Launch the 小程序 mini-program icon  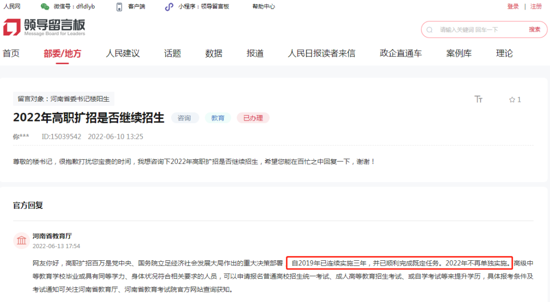(x=168, y=7)
